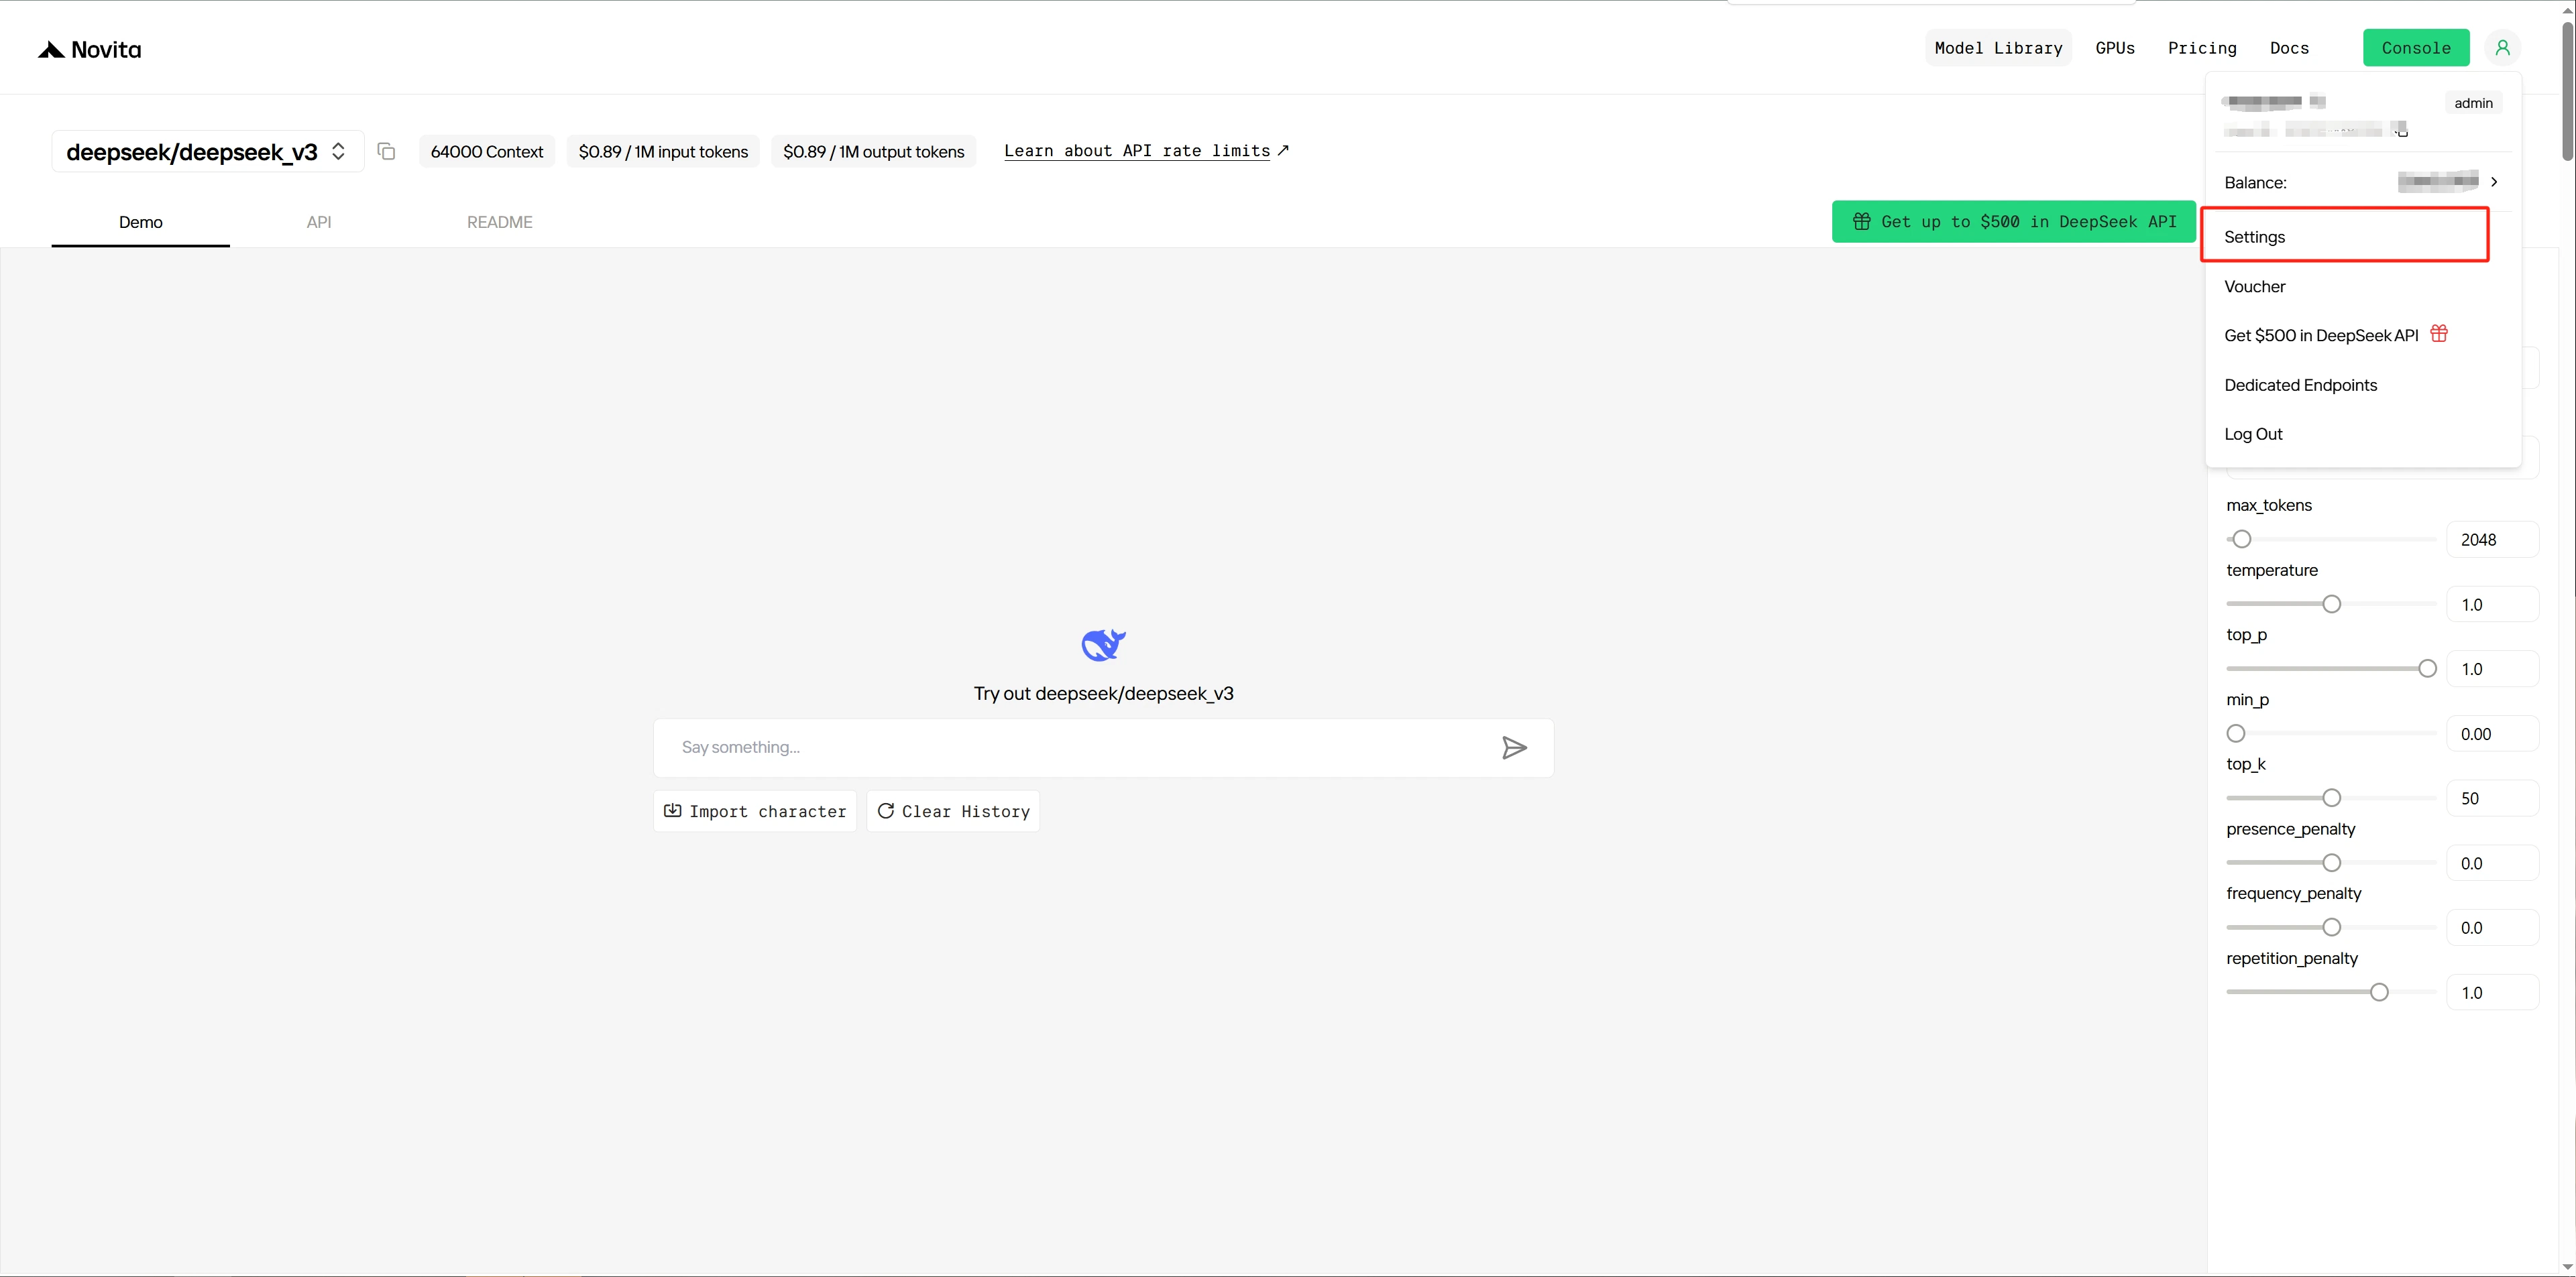Open Model Library in the top navigation
The width and height of the screenshot is (2576, 1277).
[x=1998, y=48]
